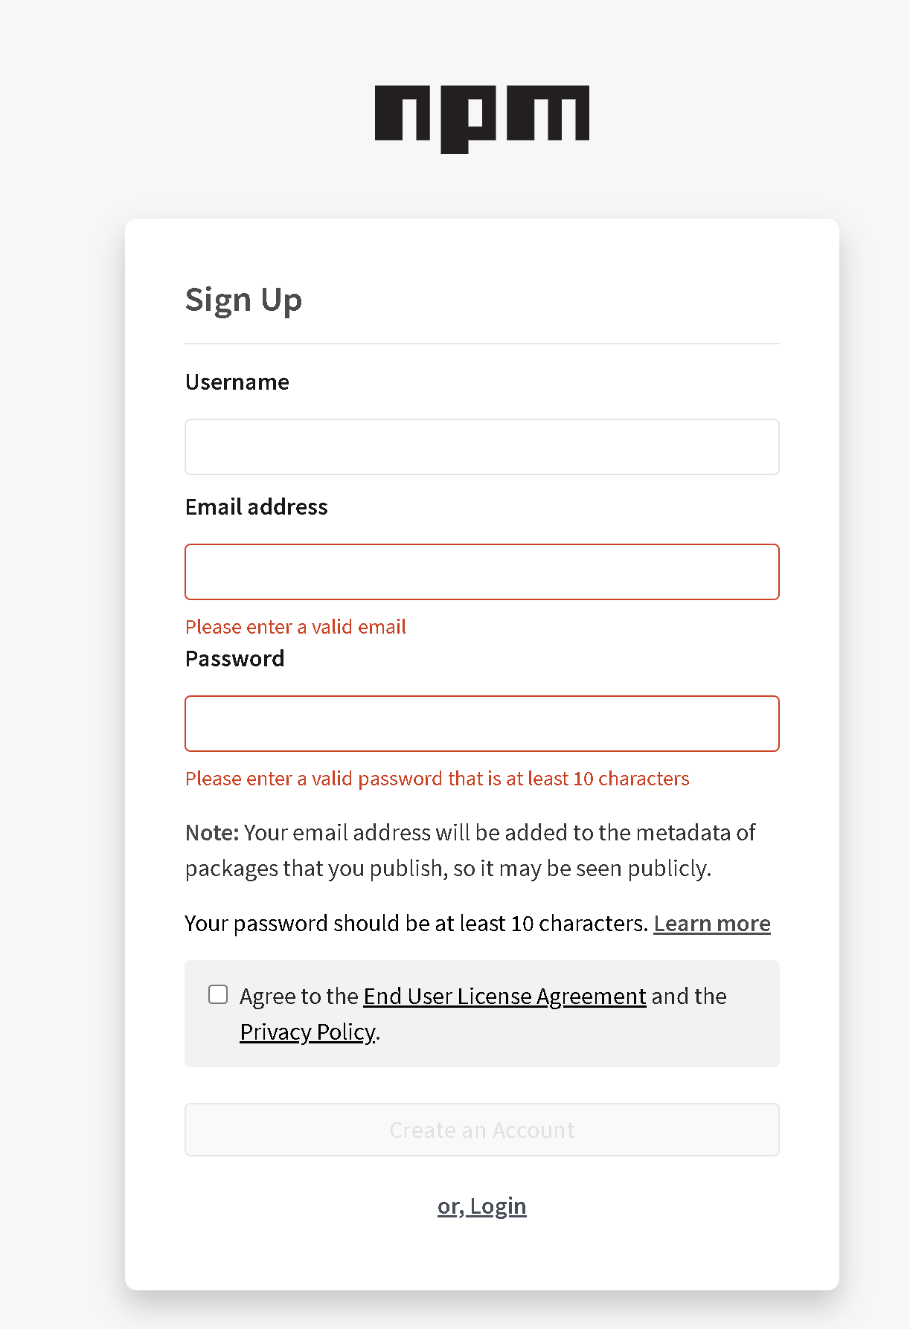
Task: Tick the license agreement checkbox
Action: tap(218, 994)
